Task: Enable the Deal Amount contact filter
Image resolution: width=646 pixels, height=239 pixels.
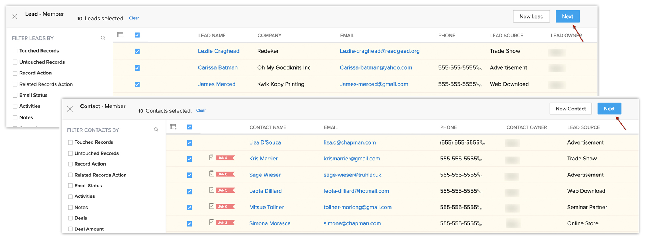Action: (x=70, y=229)
